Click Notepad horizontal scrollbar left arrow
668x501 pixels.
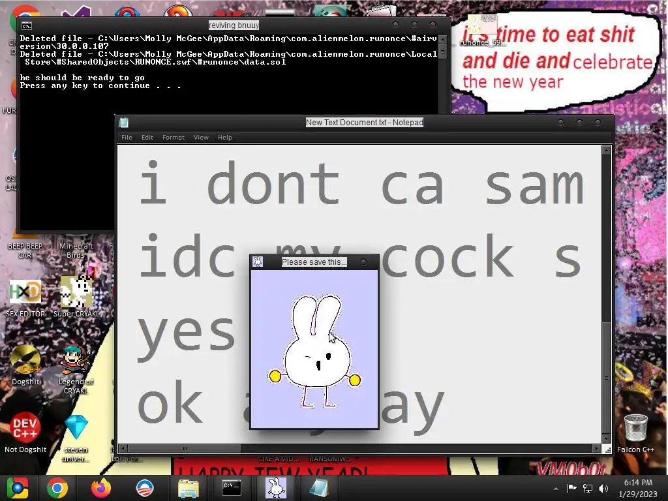point(123,448)
